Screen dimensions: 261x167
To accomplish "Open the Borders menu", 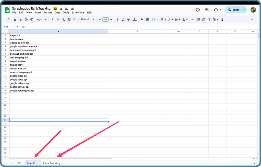I will coord(148,19).
